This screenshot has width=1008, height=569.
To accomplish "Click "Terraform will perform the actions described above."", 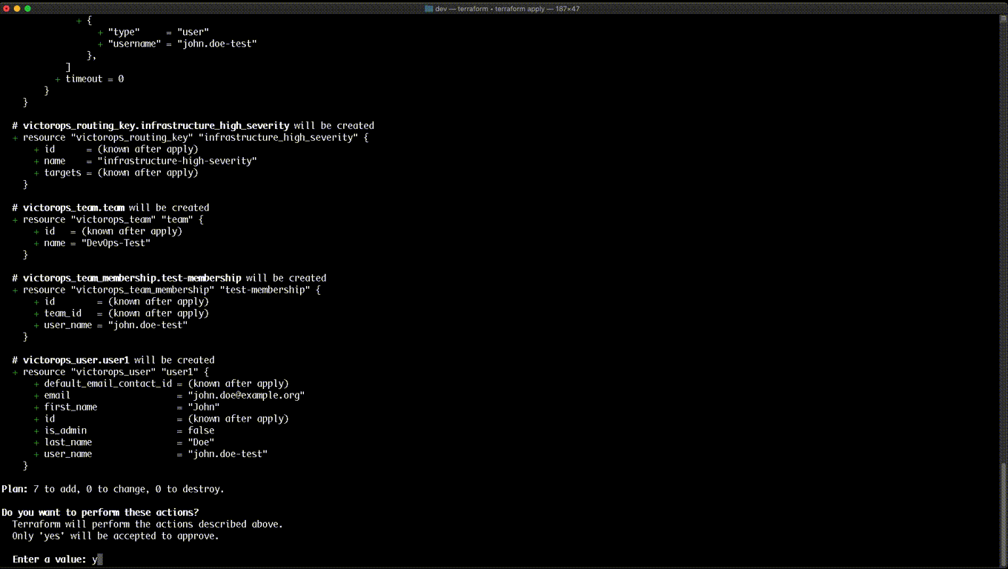I will pyautogui.click(x=147, y=524).
